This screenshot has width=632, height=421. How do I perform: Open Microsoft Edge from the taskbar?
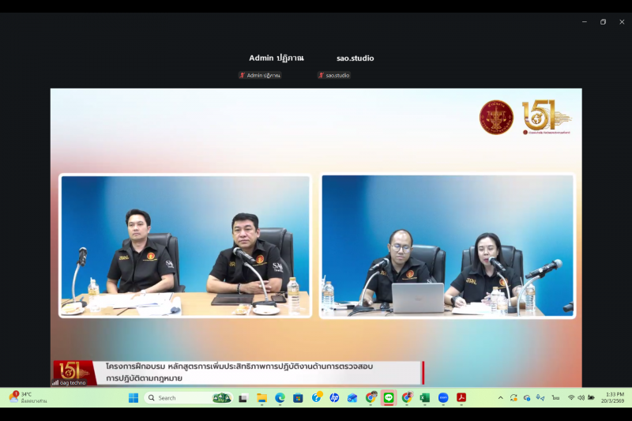280,398
